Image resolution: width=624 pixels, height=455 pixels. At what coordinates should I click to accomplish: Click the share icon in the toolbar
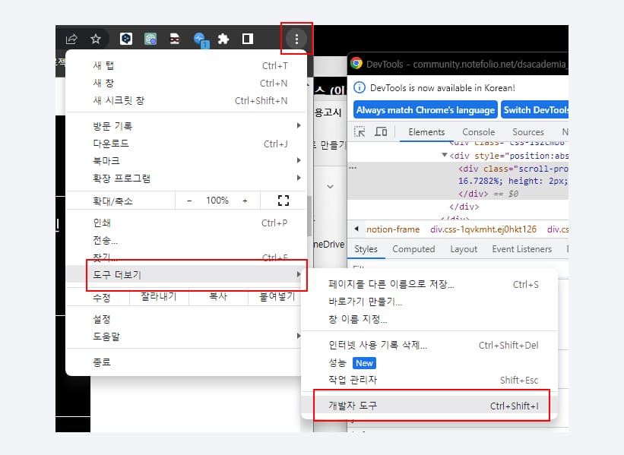coord(71,37)
